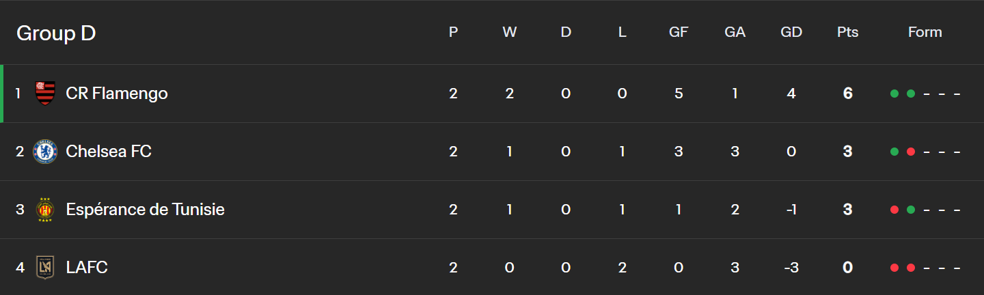Open the CR Flamengo team link
Viewport: 984px width, 295px height.
(117, 94)
